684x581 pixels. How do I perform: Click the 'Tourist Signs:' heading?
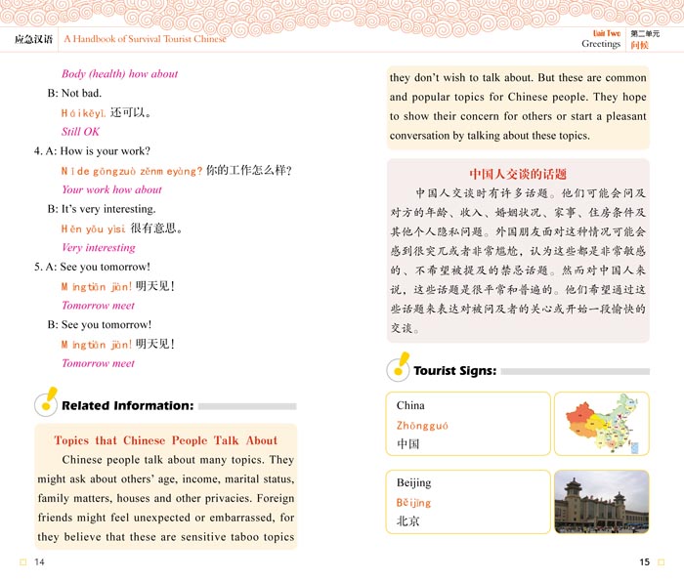(x=455, y=371)
